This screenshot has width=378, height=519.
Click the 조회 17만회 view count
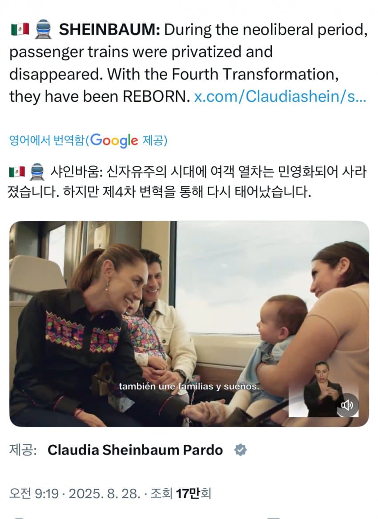click(181, 494)
